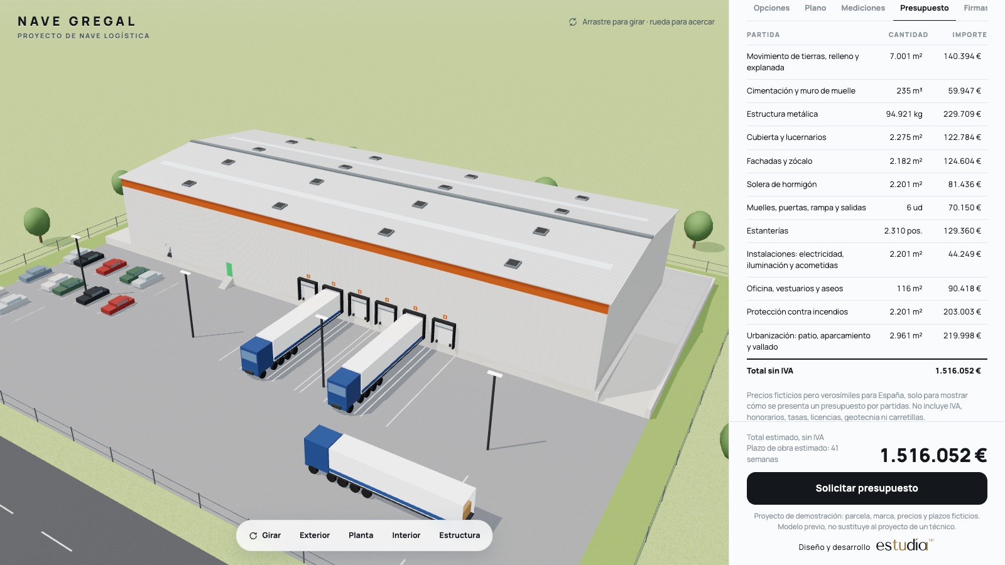Click the 122.784 € amount
The height and width of the screenshot is (565, 1005).
[x=962, y=137]
